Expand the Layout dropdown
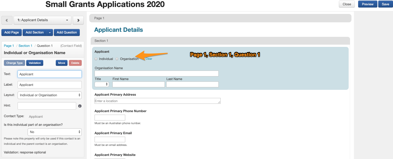This screenshot has height=159, width=393. point(50,95)
